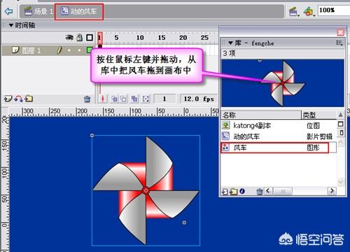Click the current frame number 1 box
Viewport: 350px width, 252px height.
164,99
